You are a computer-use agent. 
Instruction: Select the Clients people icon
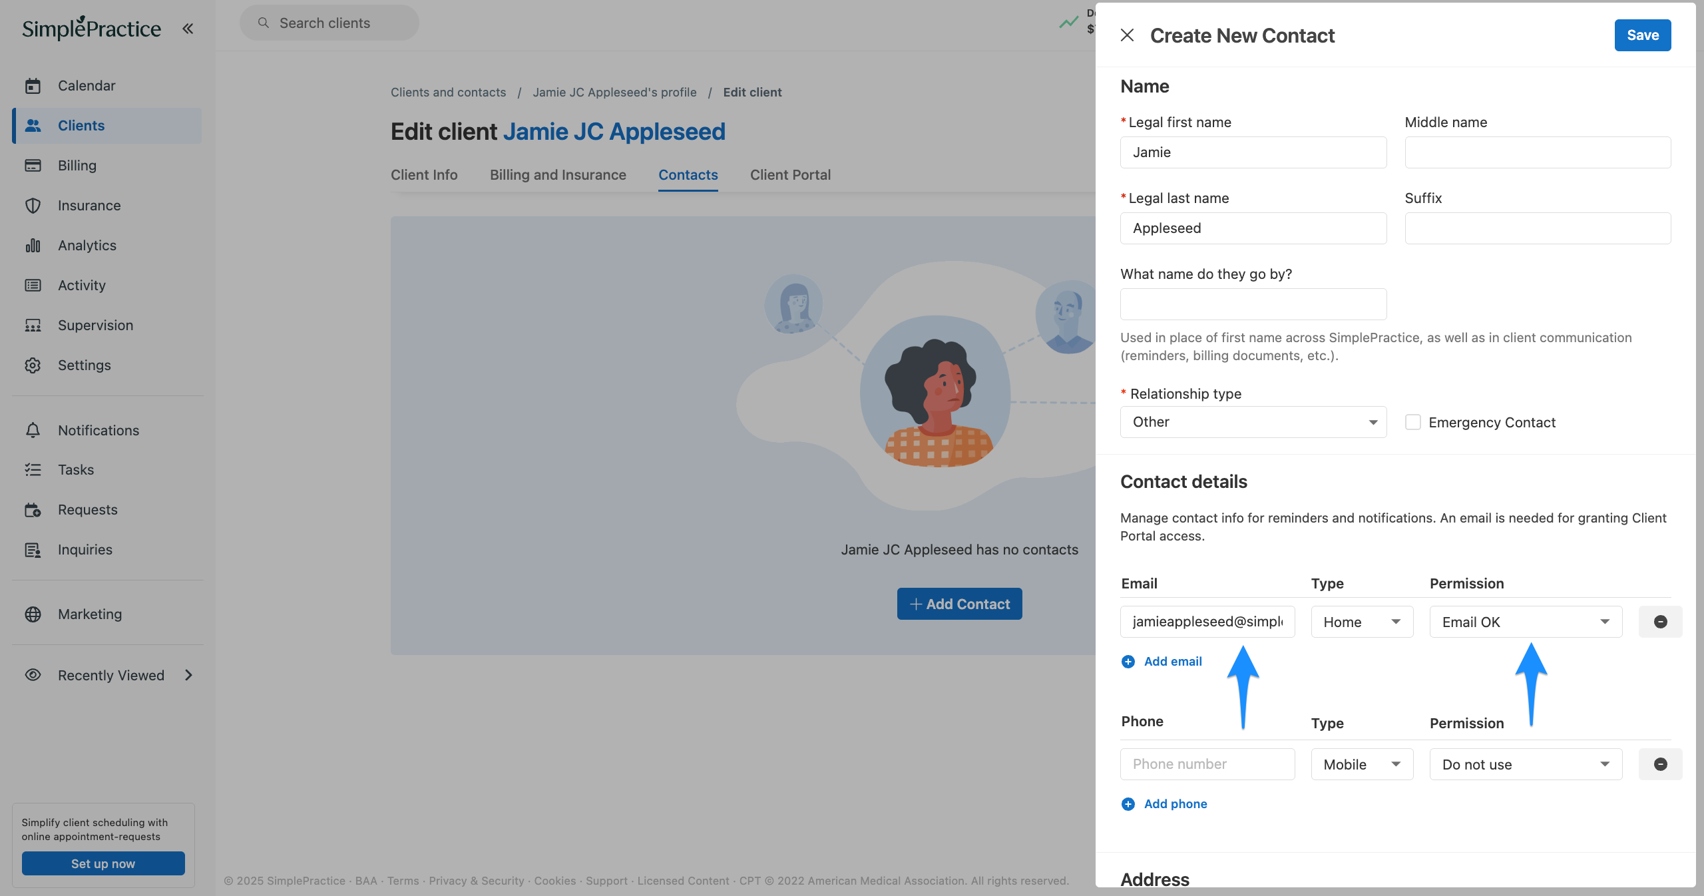33,125
